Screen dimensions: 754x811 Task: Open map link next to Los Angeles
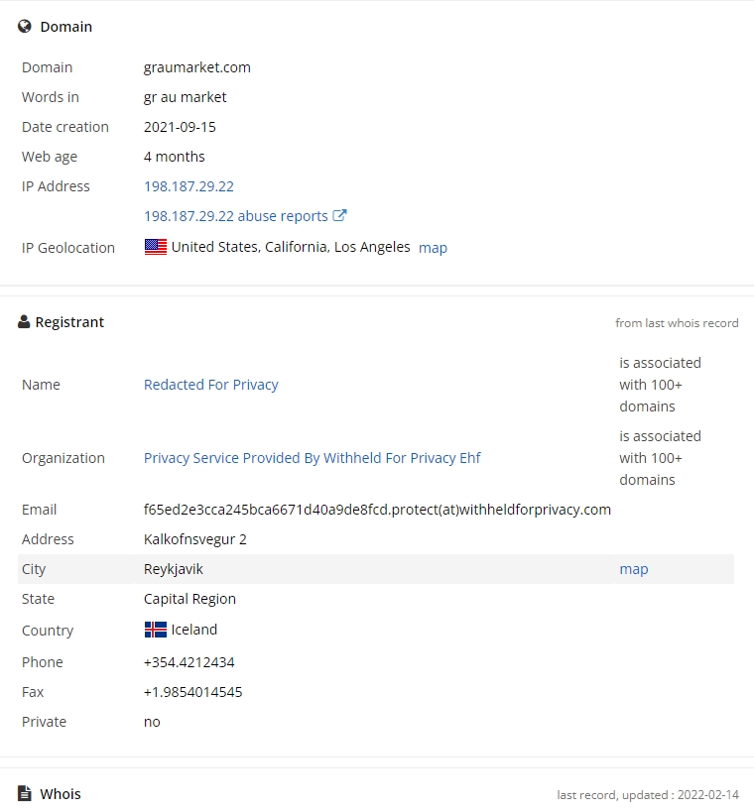[433, 248]
